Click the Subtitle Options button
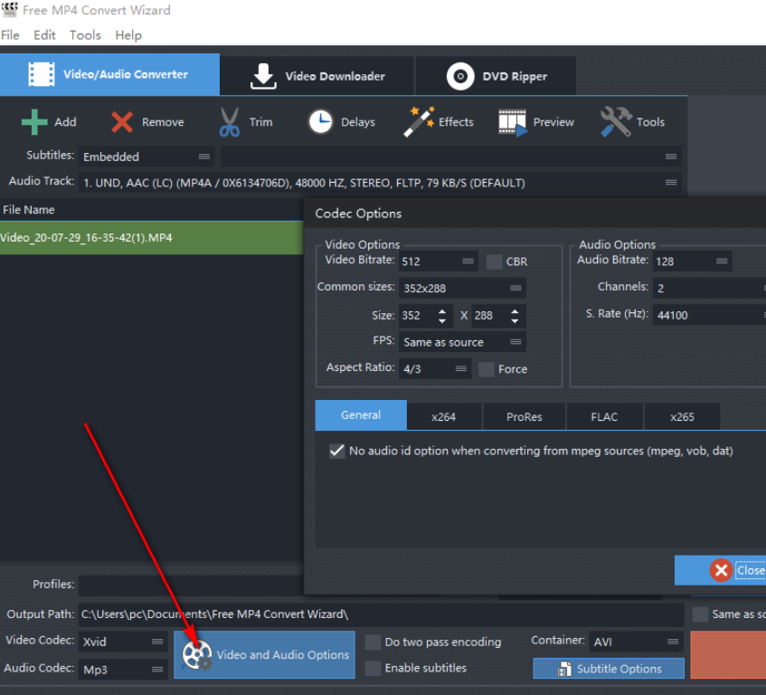The height and width of the screenshot is (695, 766). [x=609, y=669]
